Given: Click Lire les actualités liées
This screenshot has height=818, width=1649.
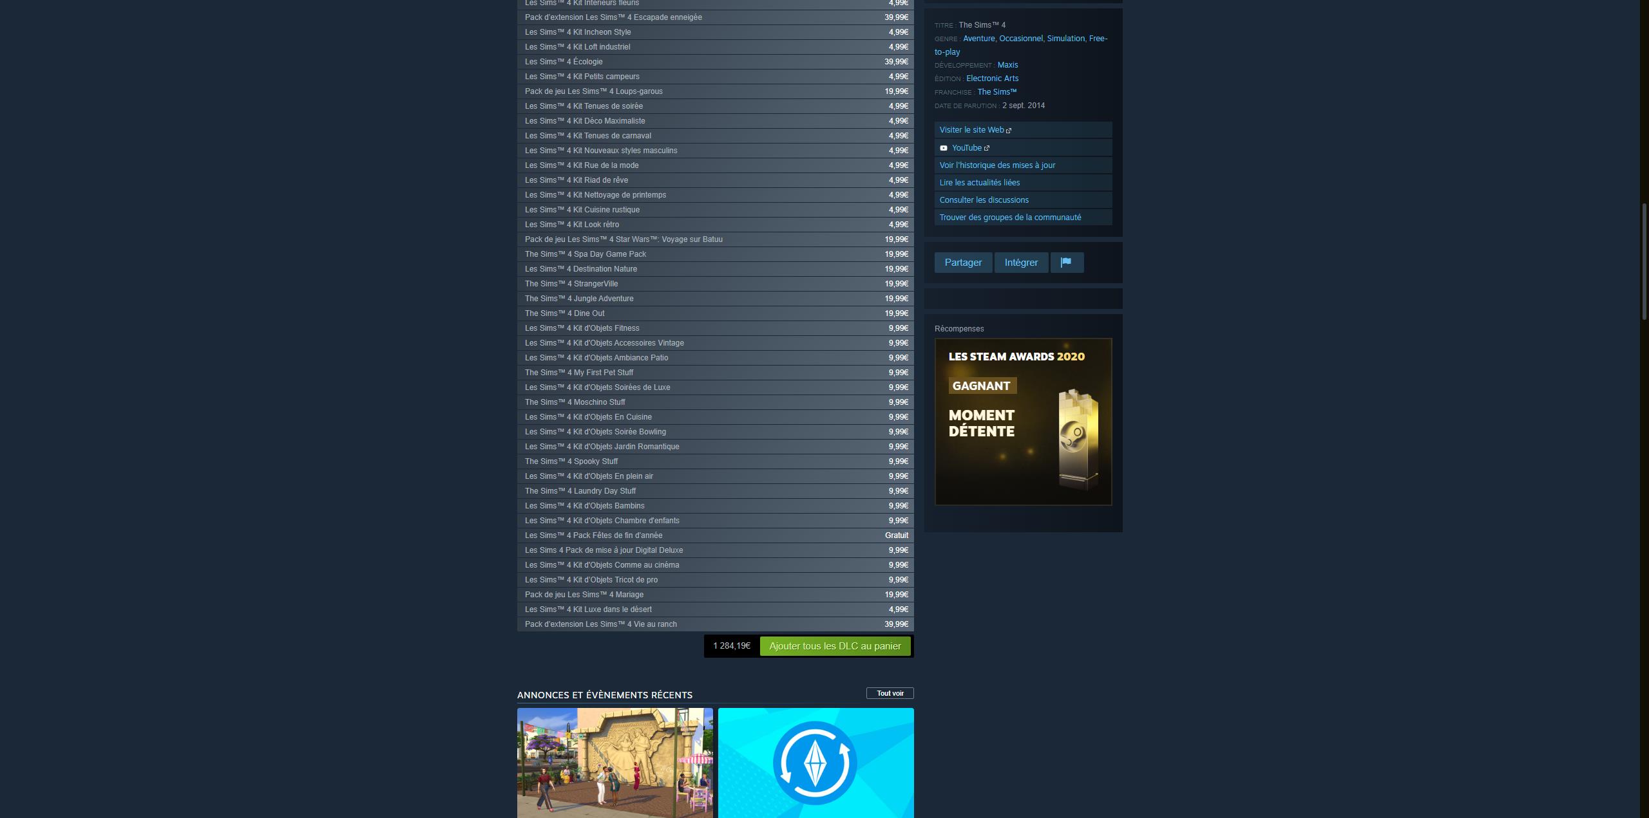Looking at the screenshot, I should coord(978,182).
